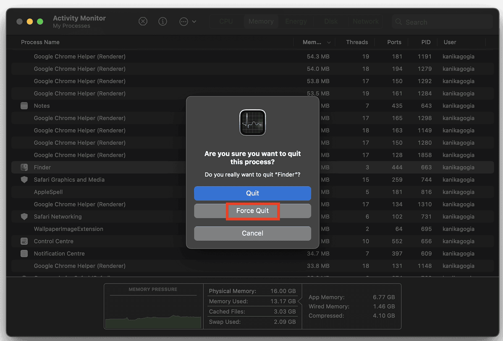Switch to the Disk tab
The height and width of the screenshot is (341, 503).
(x=331, y=21)
